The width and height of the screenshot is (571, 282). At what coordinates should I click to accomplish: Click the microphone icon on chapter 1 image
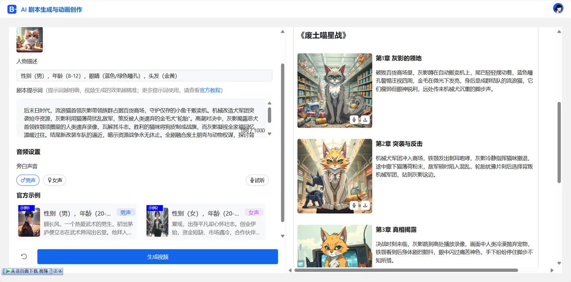pyautogui.click(x=354, y=120)
